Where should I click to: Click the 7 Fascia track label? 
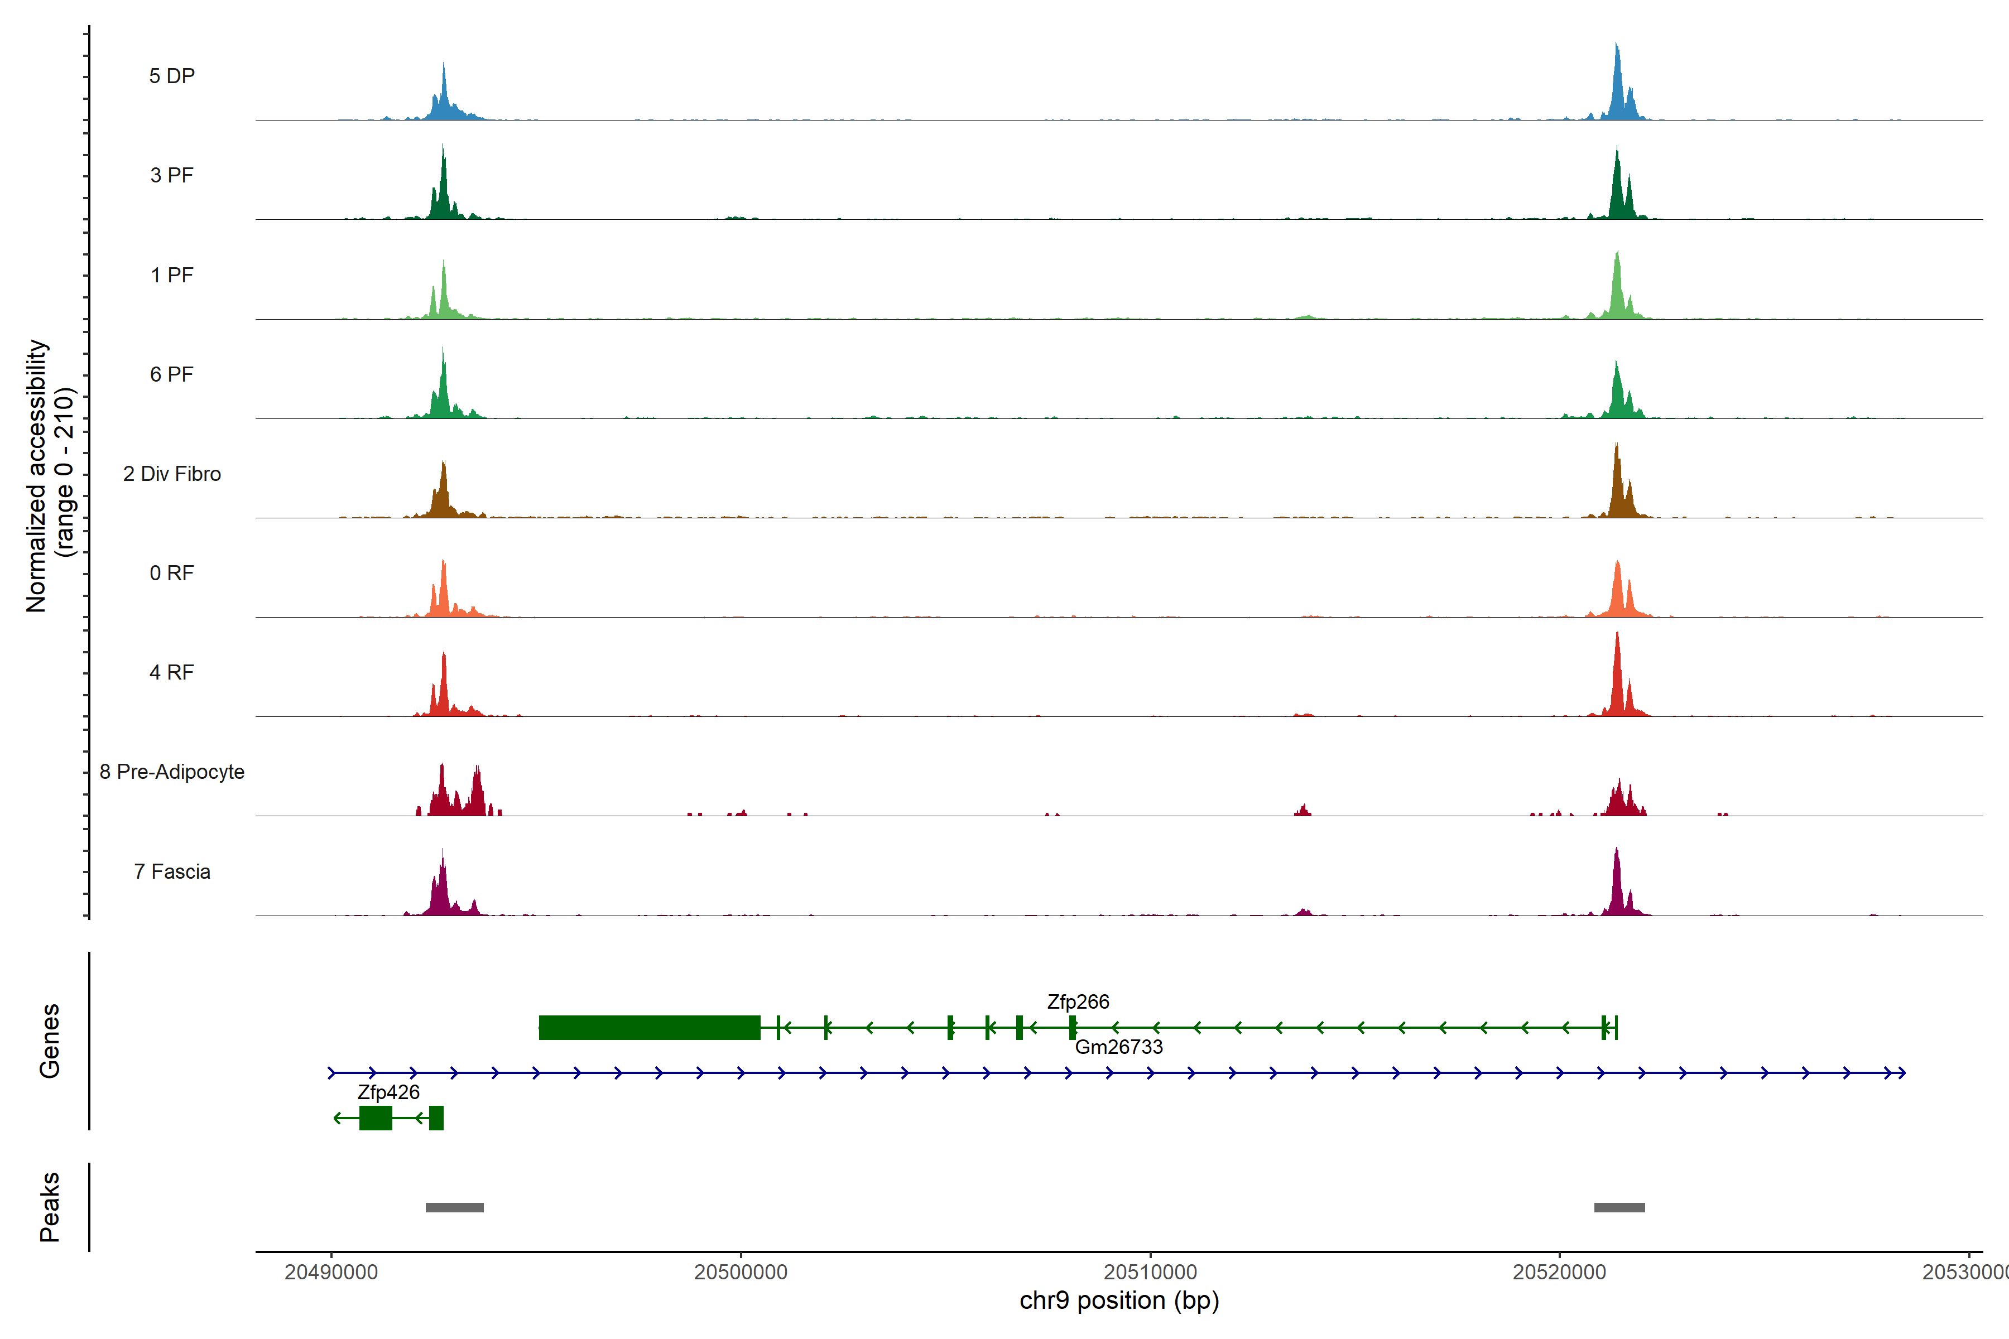coord(172,872)
